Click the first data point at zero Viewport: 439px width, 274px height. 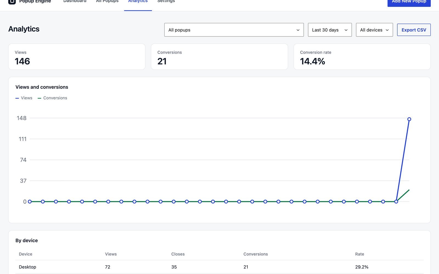[x=30, y=202]
